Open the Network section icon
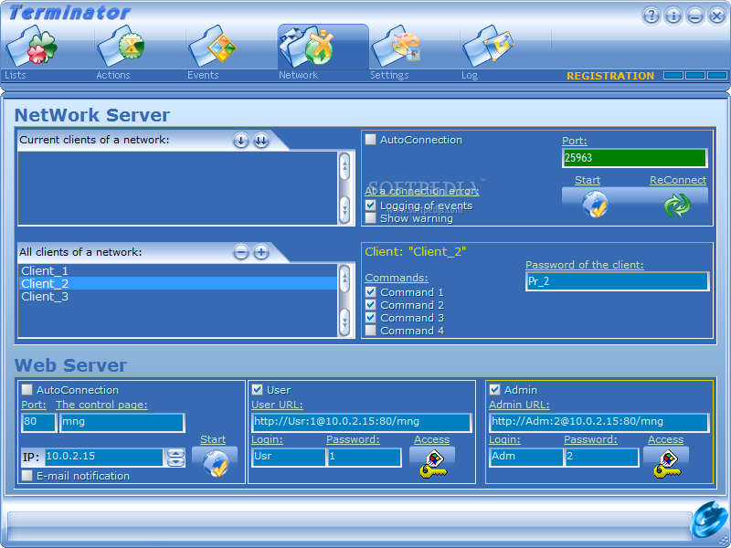The width and height of the screenshot is (731, 548). 308,47
